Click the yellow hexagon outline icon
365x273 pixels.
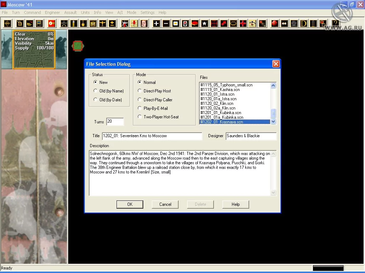point(233,23)
